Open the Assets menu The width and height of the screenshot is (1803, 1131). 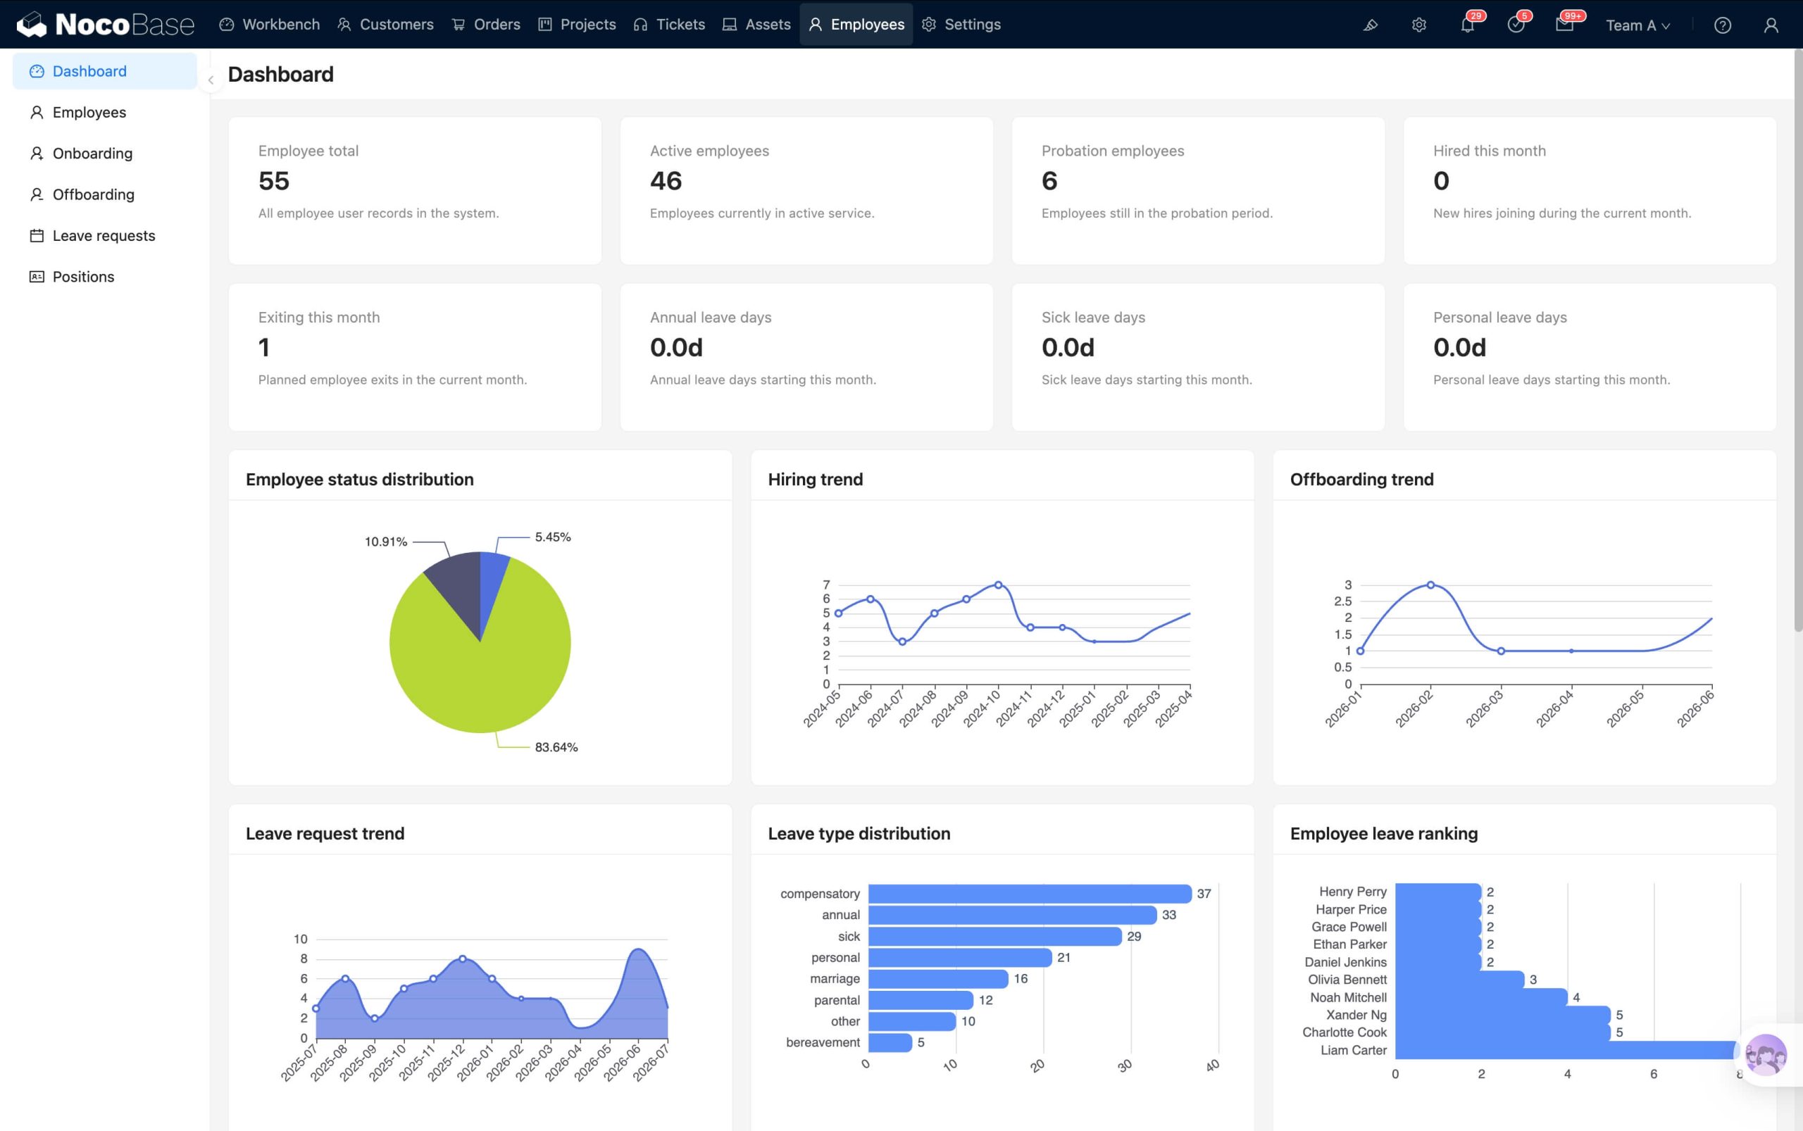pyautogui.click(x=756, y=25)
